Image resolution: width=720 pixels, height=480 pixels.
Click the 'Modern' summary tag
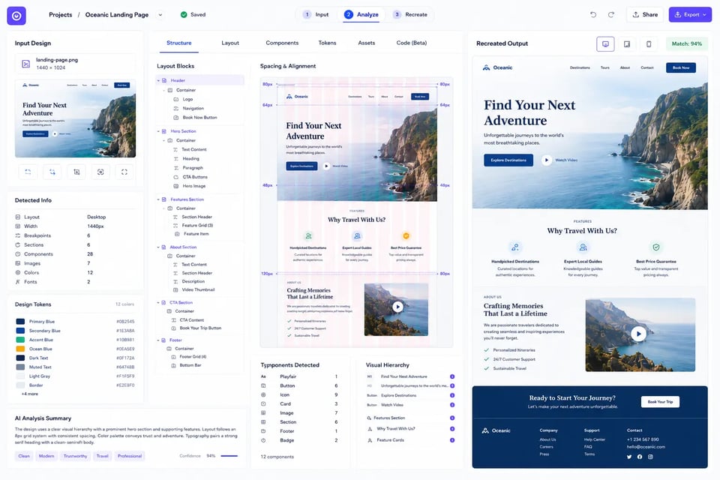click(x=46, y=456)
